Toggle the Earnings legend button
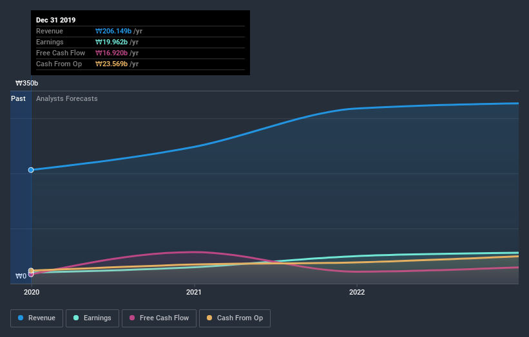529x337 pixels. (x=92, y=318)
